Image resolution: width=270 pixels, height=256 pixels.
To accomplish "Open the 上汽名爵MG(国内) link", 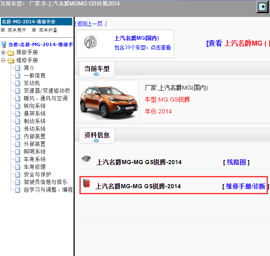I will (x=137, y=38).
